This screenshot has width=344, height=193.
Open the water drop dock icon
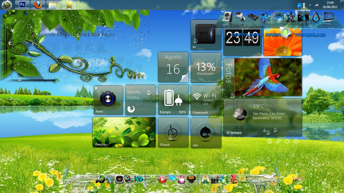tap(315, 17)
